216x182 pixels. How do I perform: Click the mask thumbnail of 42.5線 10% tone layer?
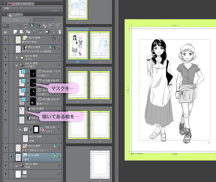pyautogui.click(x=33, y=83)
